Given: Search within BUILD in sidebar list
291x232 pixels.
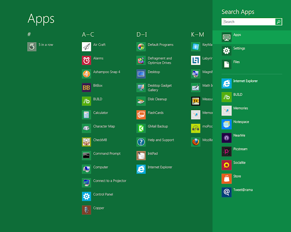Looking at the screenshot, I should pos(251,97).
